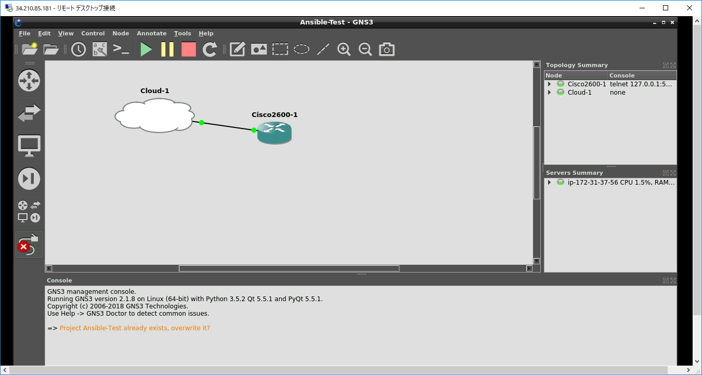The image size is (702, 375).
Task: Open the Tools menu
Action: [x=183, y=33]
